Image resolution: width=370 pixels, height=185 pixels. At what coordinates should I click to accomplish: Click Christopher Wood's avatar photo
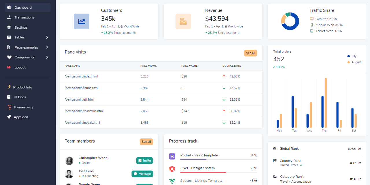point(69,160)
